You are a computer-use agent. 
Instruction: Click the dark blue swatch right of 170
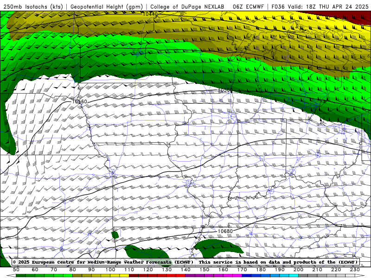coord(247,276)
